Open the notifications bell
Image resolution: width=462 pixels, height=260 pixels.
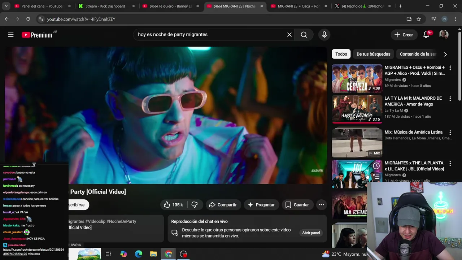(x=426, y=35)
